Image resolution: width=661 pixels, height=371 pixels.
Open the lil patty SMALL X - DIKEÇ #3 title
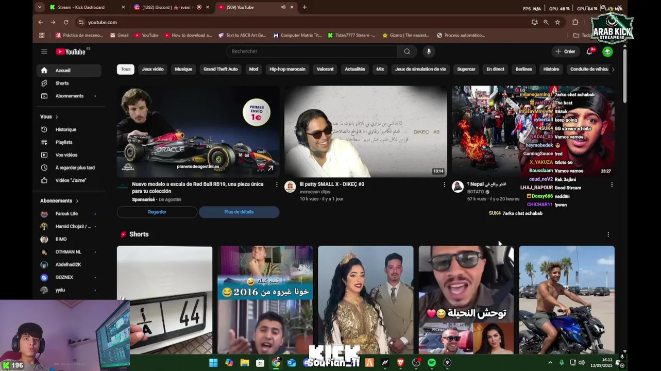(x=332, y=184)
